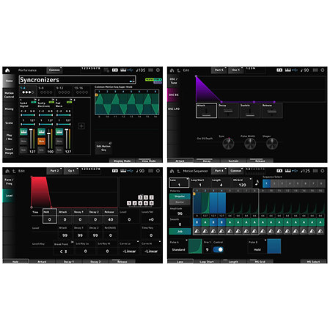
Task: Click the Display Mode button
Action: (x=122, y=161)
